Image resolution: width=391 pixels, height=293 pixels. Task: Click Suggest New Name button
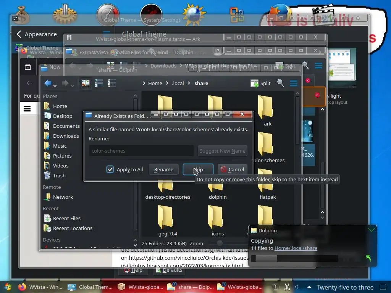pos(223,151)
